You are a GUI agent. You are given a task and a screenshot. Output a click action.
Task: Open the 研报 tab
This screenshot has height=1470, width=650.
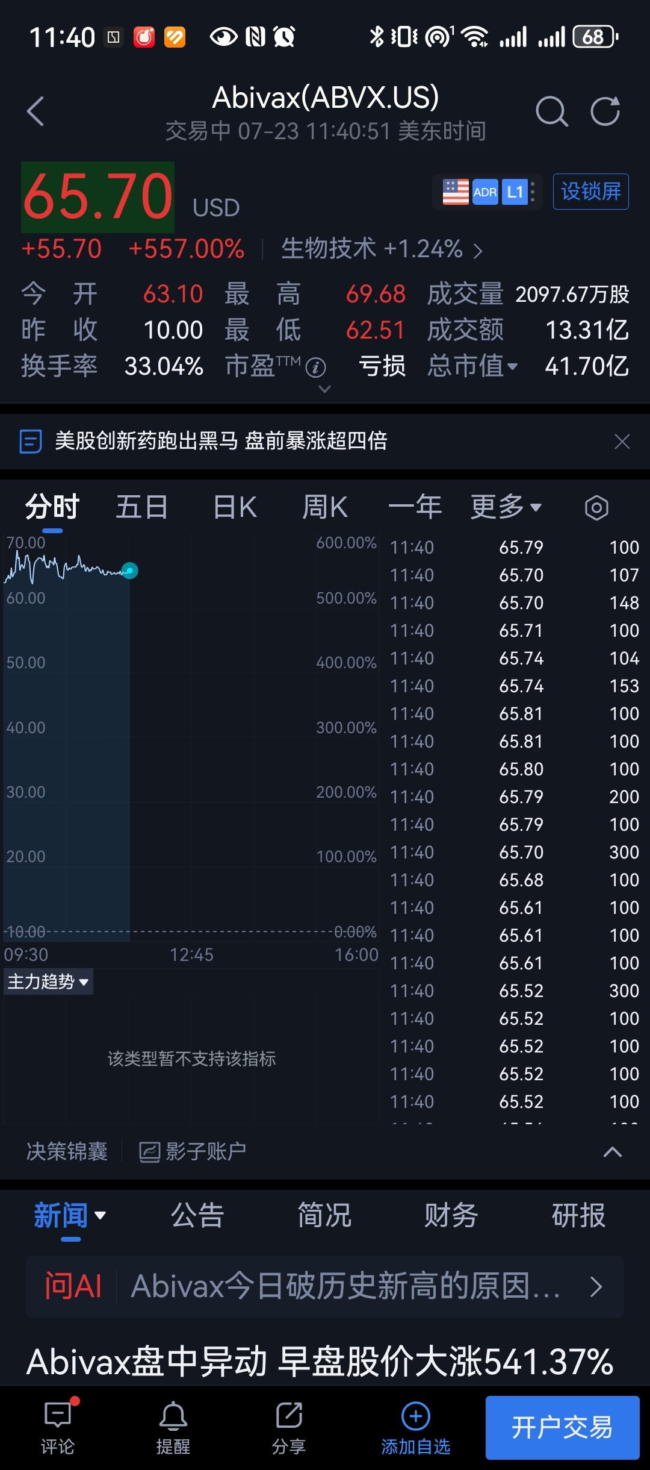coord(578,1215)
